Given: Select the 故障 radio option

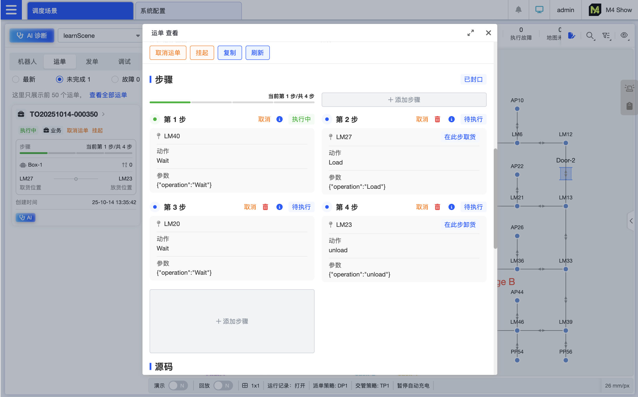Looking at the screenshot, I should (x=115, y=79).
